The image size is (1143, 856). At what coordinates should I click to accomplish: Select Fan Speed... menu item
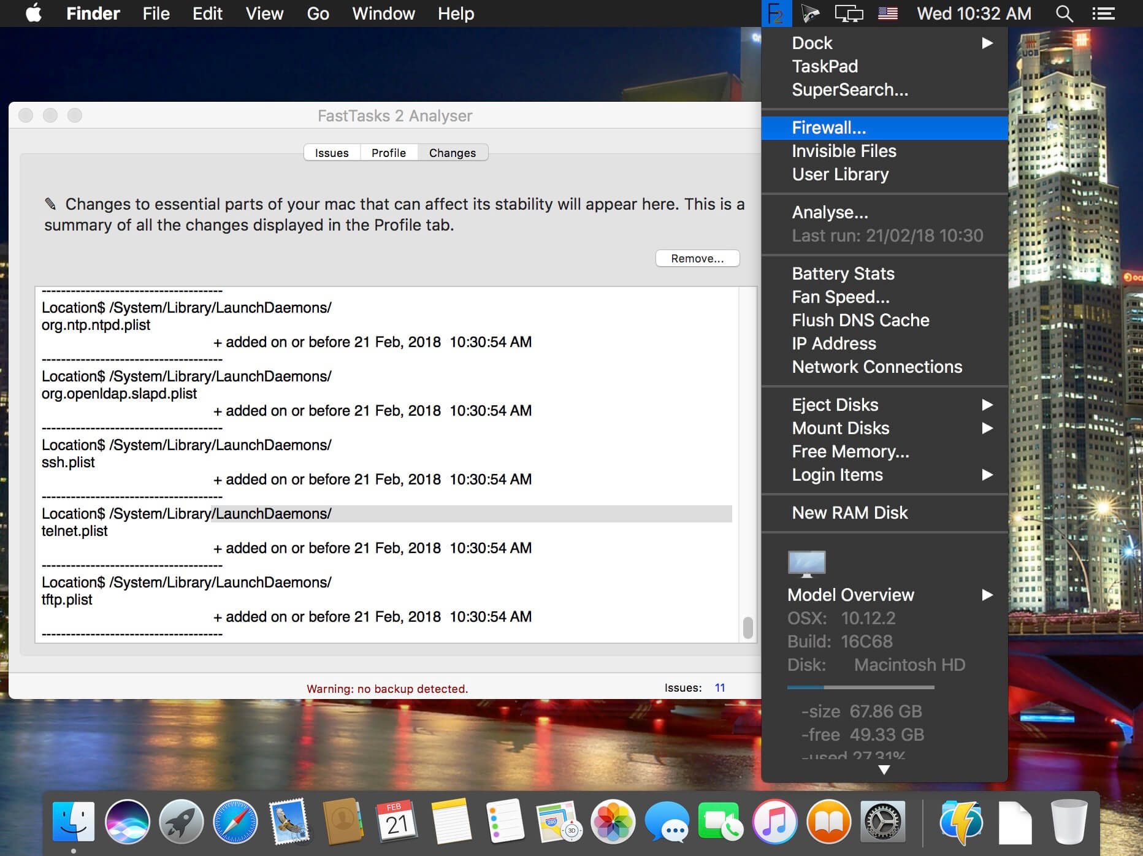[885, 297]
